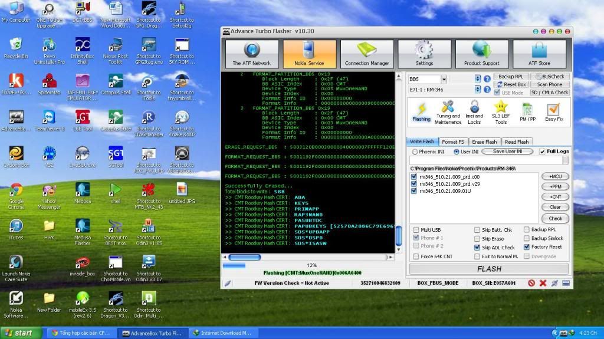Click the BUSCheck button
This screenshot has height=339, width=604.
[x=550, y=77]
